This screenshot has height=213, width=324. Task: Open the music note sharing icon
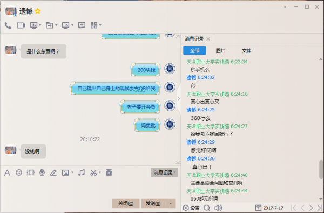coord(82,172)
